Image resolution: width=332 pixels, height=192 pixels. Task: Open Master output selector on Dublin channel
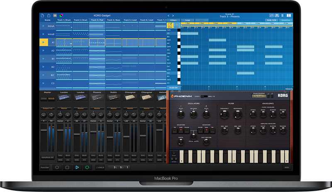[x=113, y=108]
